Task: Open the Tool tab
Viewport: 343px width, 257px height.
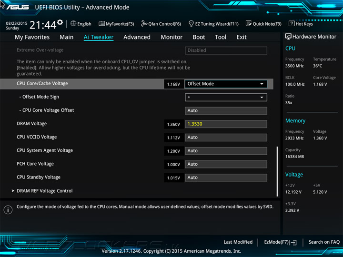Action: 221,37
